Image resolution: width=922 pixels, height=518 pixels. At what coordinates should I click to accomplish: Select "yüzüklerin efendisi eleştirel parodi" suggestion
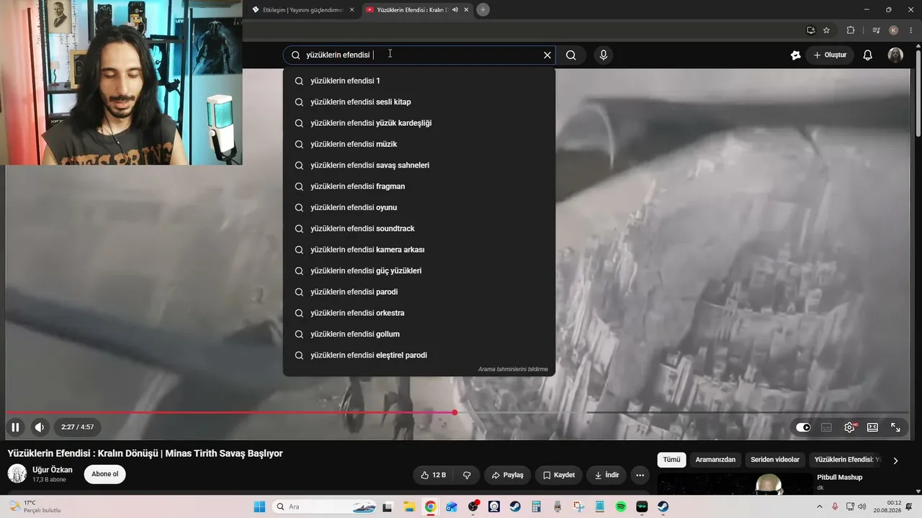419,355
